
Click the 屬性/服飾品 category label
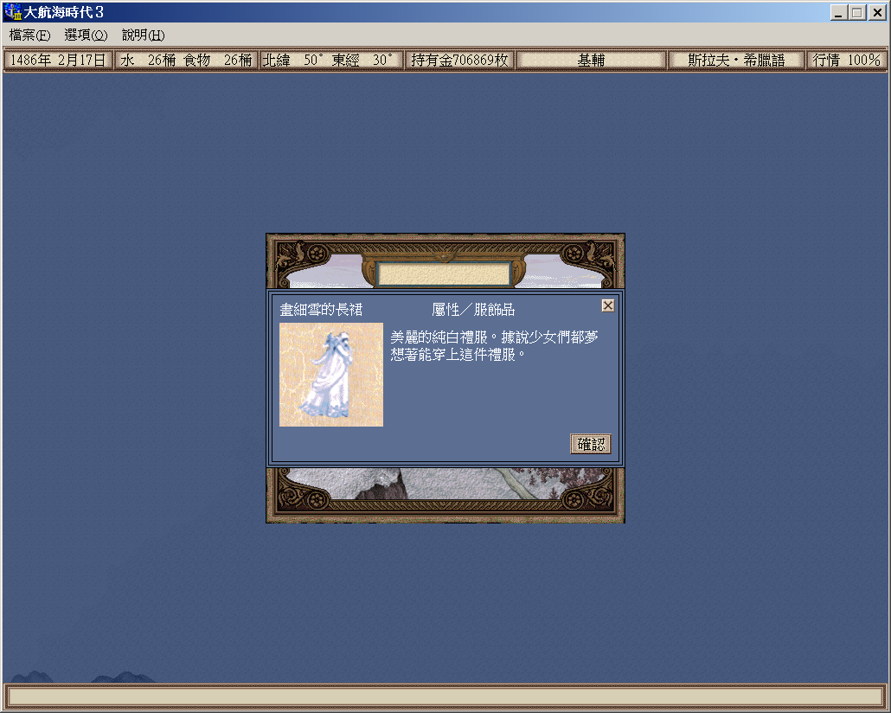tap(473, 310)
